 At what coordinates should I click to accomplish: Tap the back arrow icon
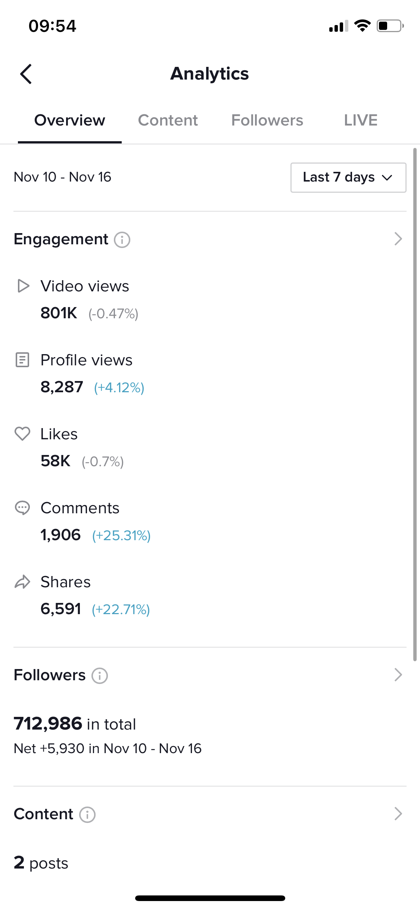click(x=26, y=74)
